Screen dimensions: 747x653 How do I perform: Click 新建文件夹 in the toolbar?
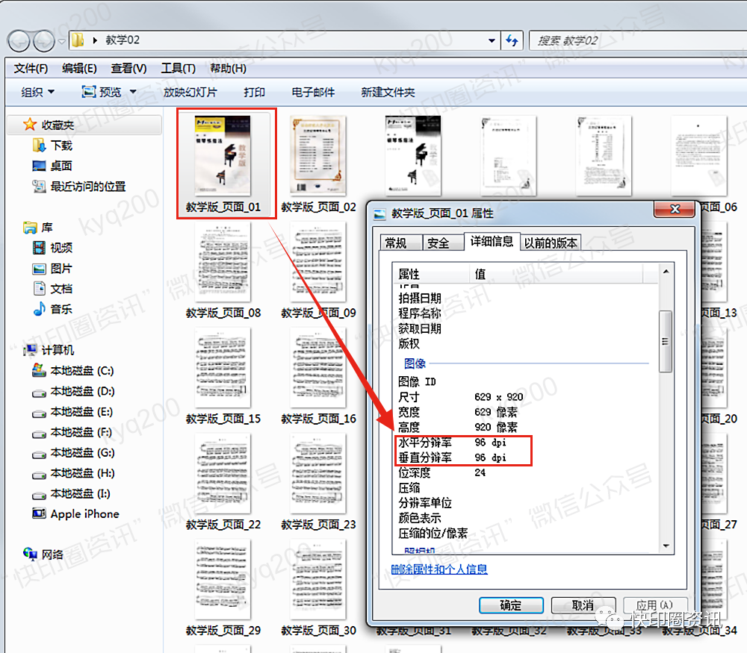point(388,92)
